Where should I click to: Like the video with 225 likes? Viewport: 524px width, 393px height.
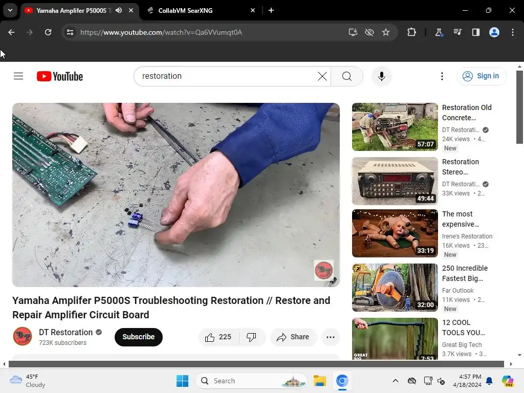tap(219, 337)
